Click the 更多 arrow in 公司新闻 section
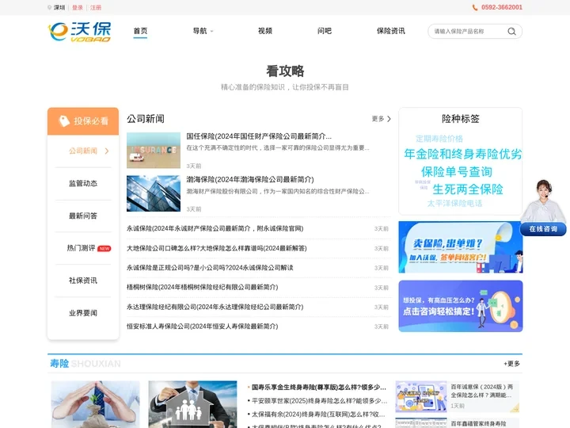This screenshot has width=570, height=428. 389,119
